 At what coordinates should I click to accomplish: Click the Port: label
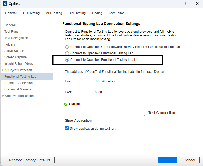pos(68,92)
